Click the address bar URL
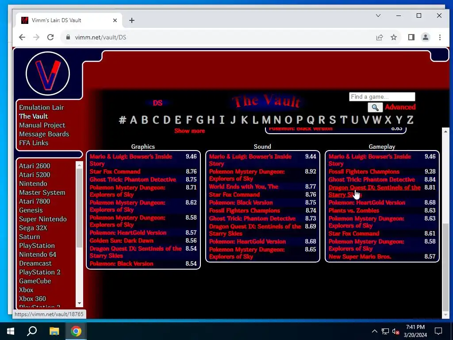The image size is (453, 340). click(100, 37)
